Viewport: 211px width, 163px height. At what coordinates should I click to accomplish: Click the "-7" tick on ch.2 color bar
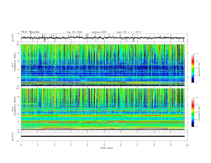click(197, 127)
